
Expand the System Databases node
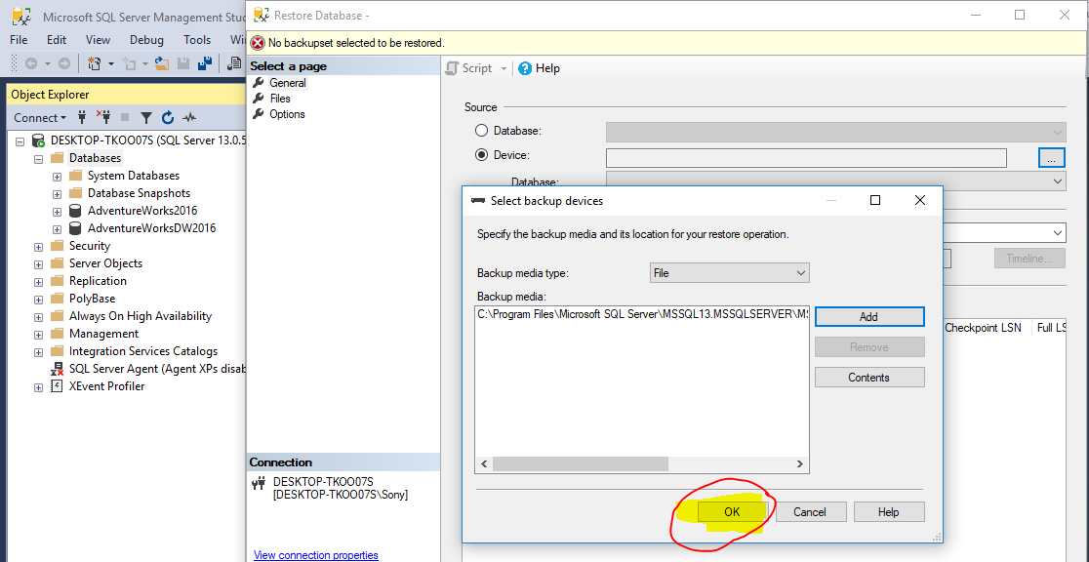(x=57, y=177)
